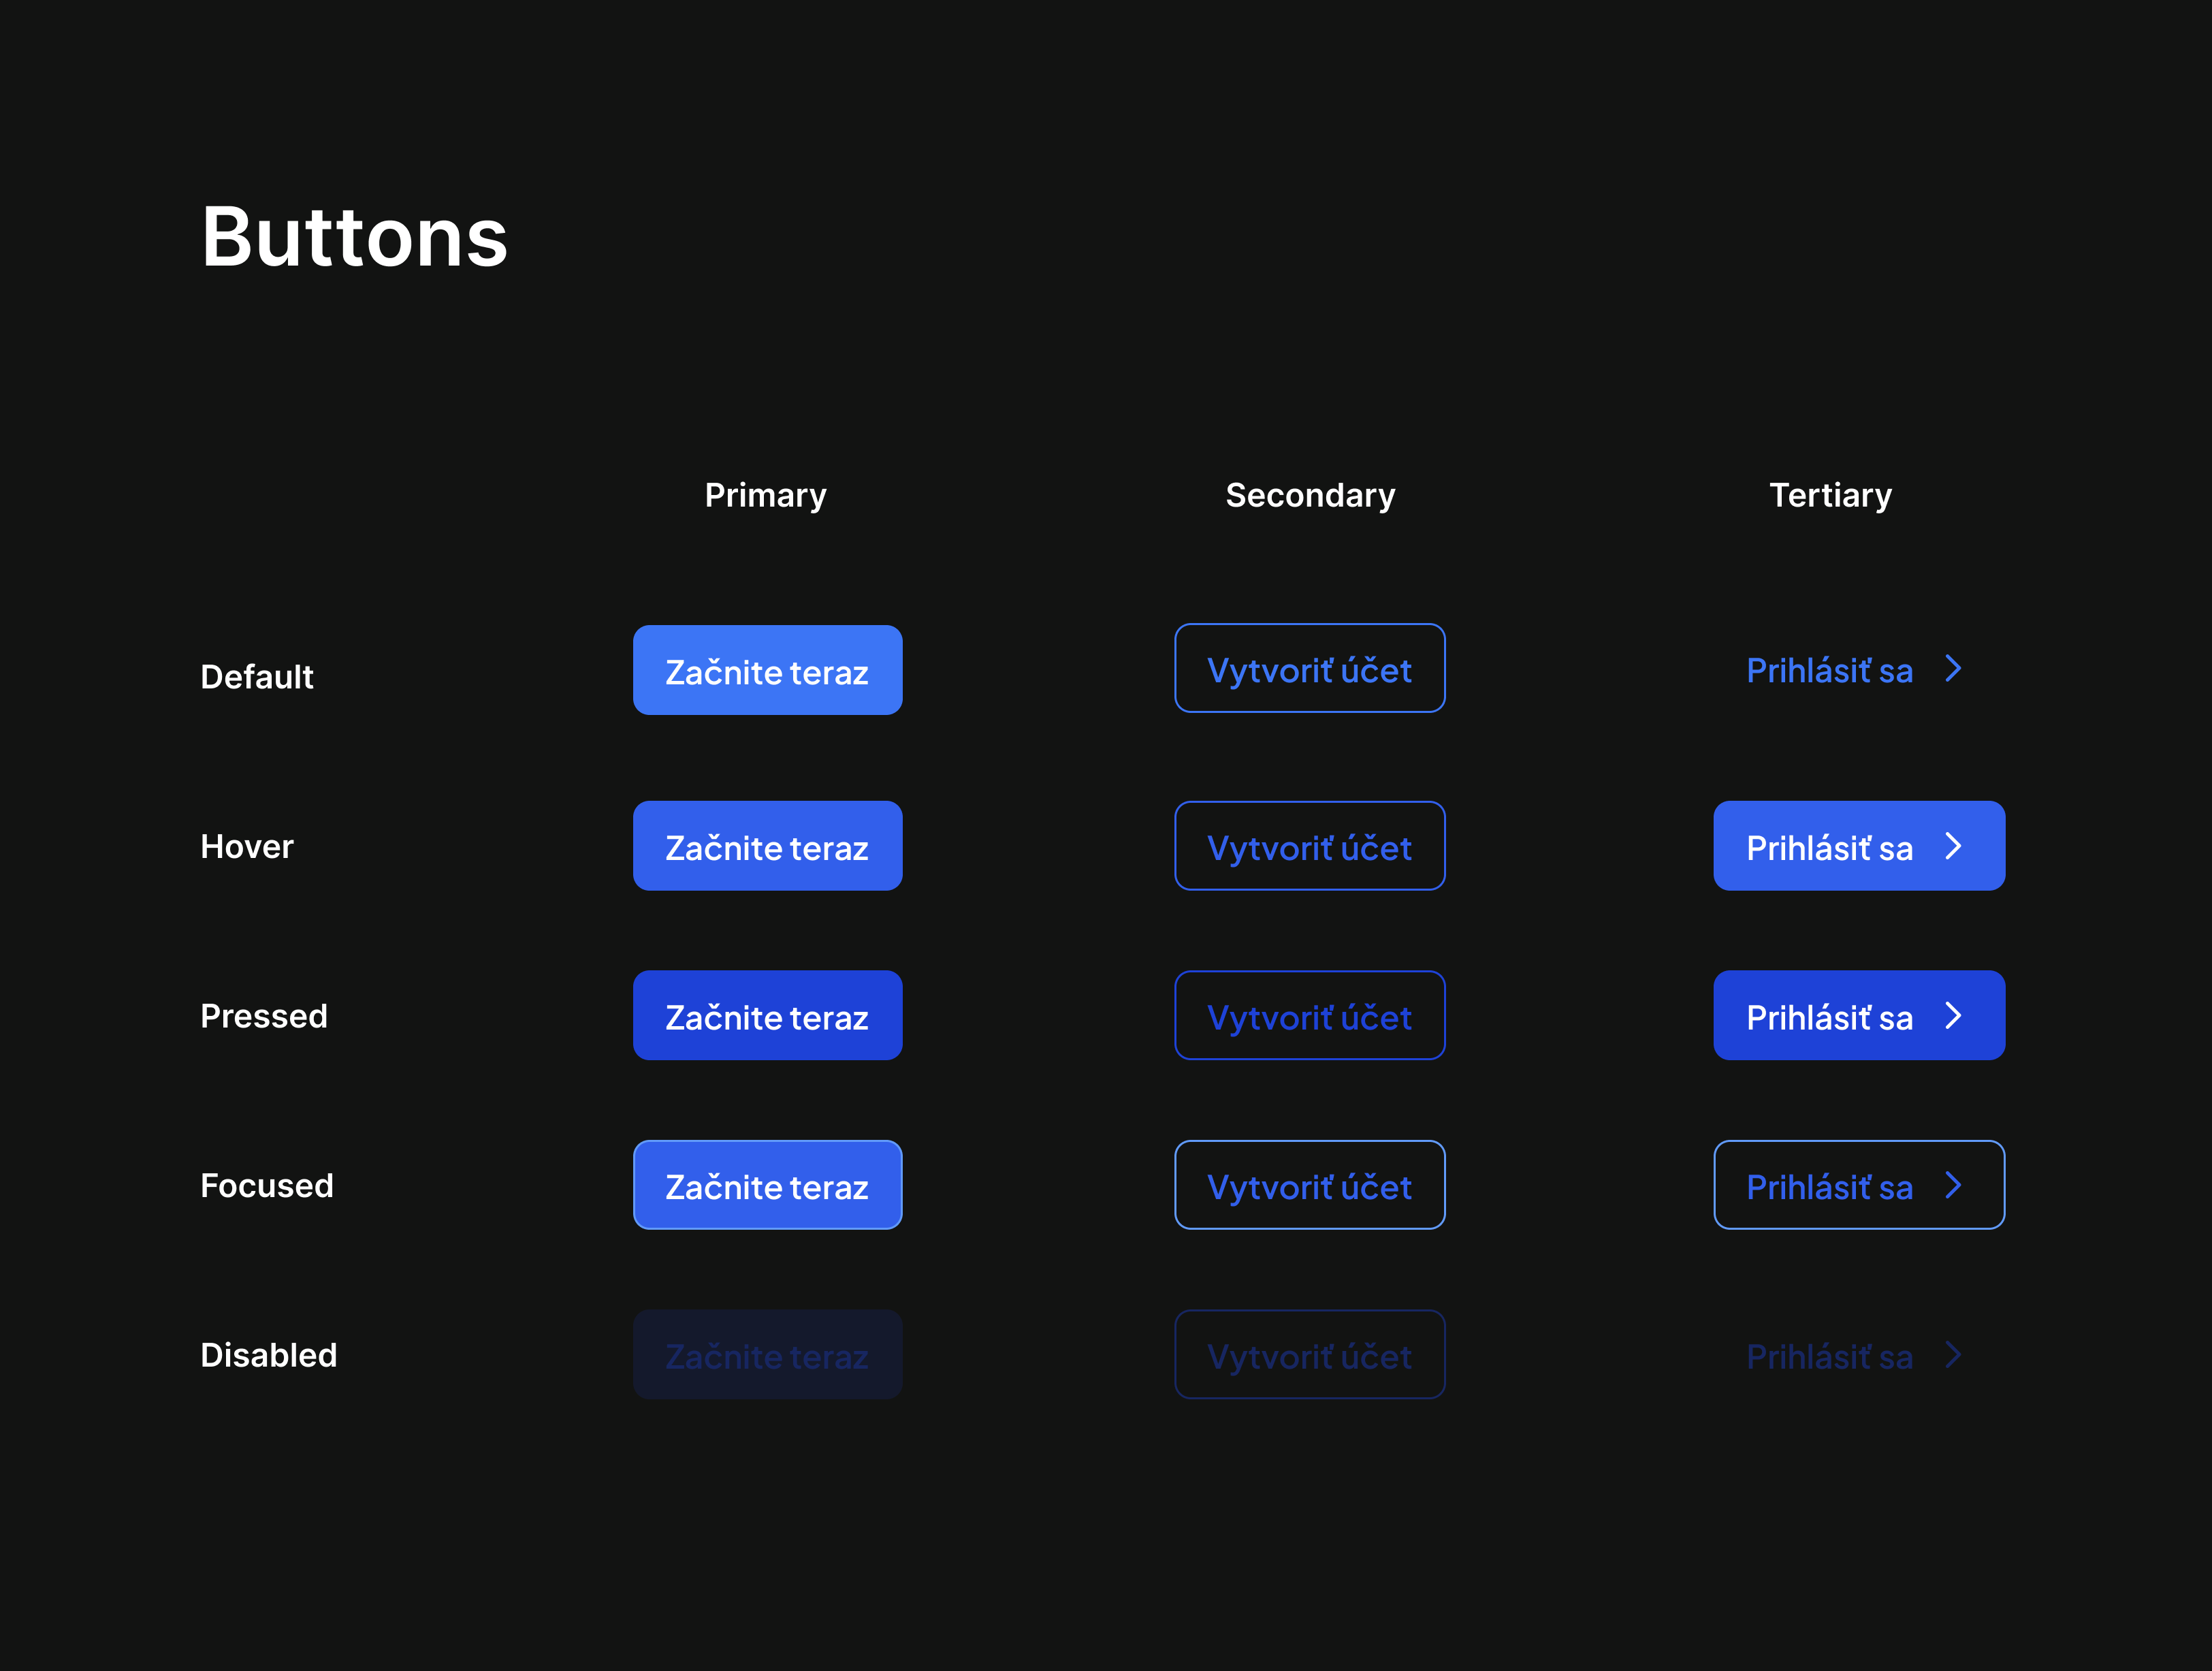Click the Default Vytvoriť účet outlined button

[1309, 668]
